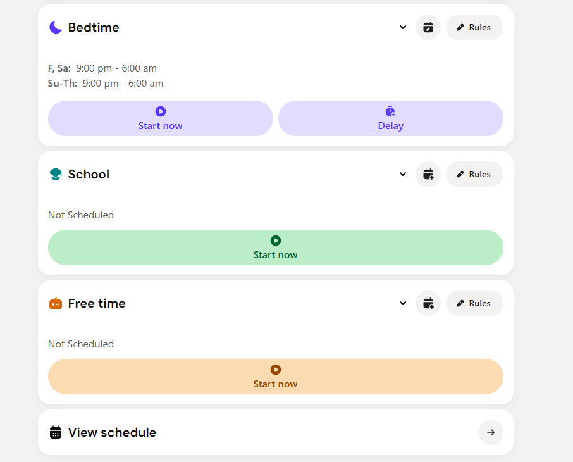This screenshot has width=573, height=462.
Task: Click the View schedule calendar icon
Action: 54,432
